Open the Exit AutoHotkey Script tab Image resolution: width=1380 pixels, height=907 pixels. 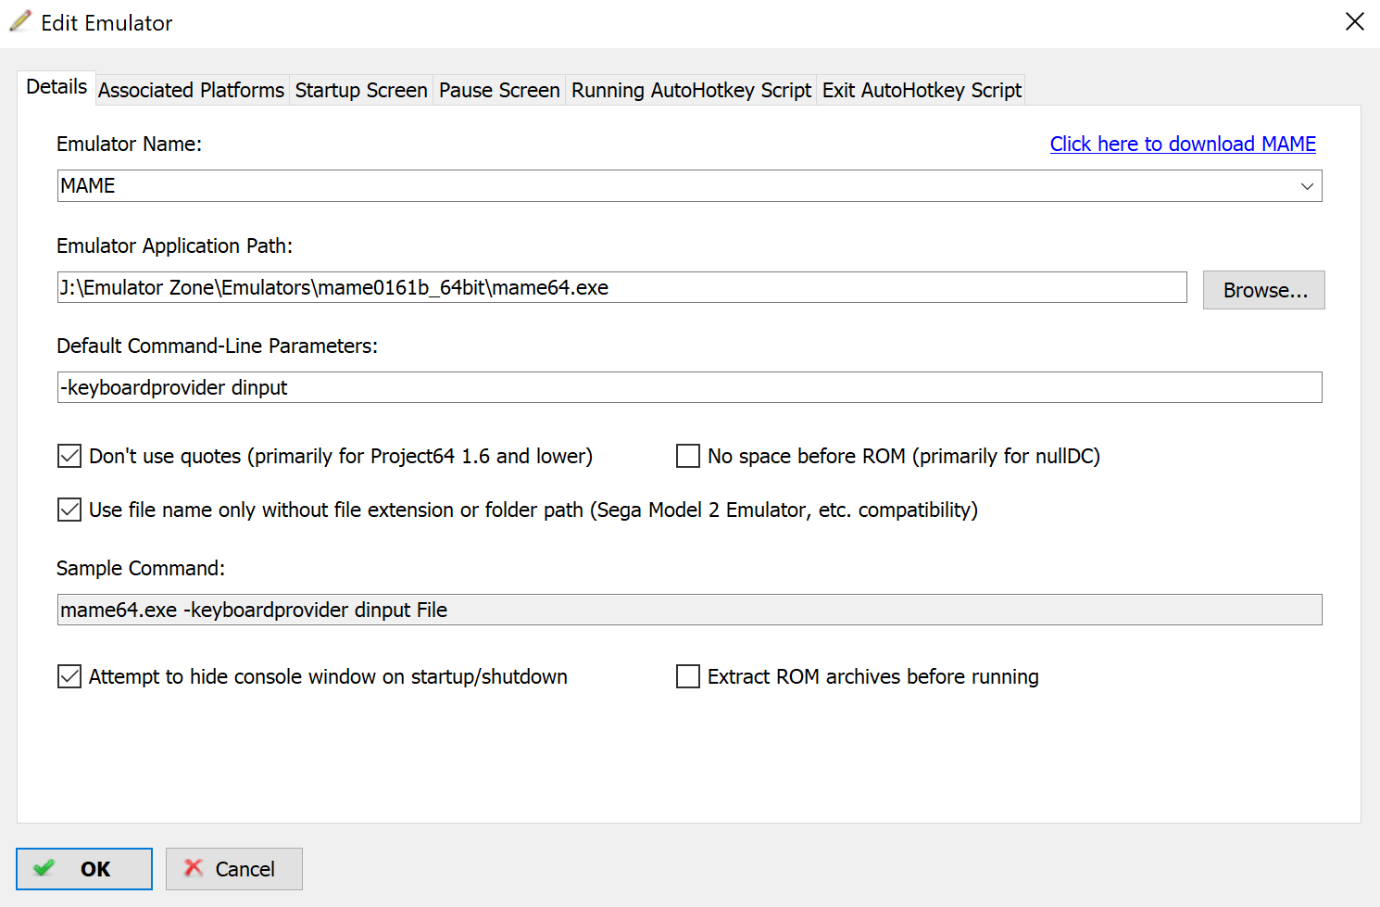(x=922, y=90)
